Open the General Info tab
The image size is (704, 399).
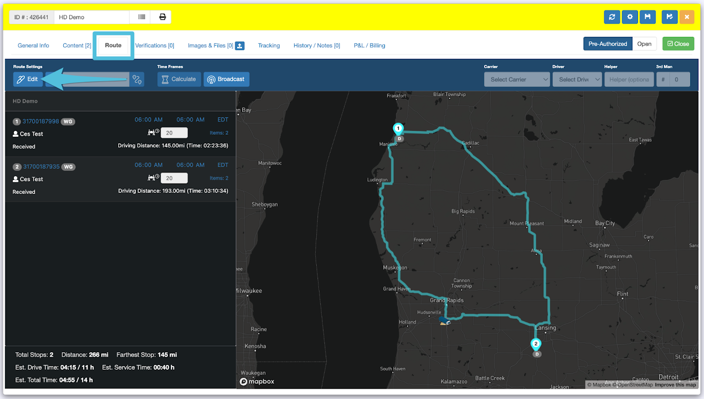pyautogui.click(x=34, y=46)
